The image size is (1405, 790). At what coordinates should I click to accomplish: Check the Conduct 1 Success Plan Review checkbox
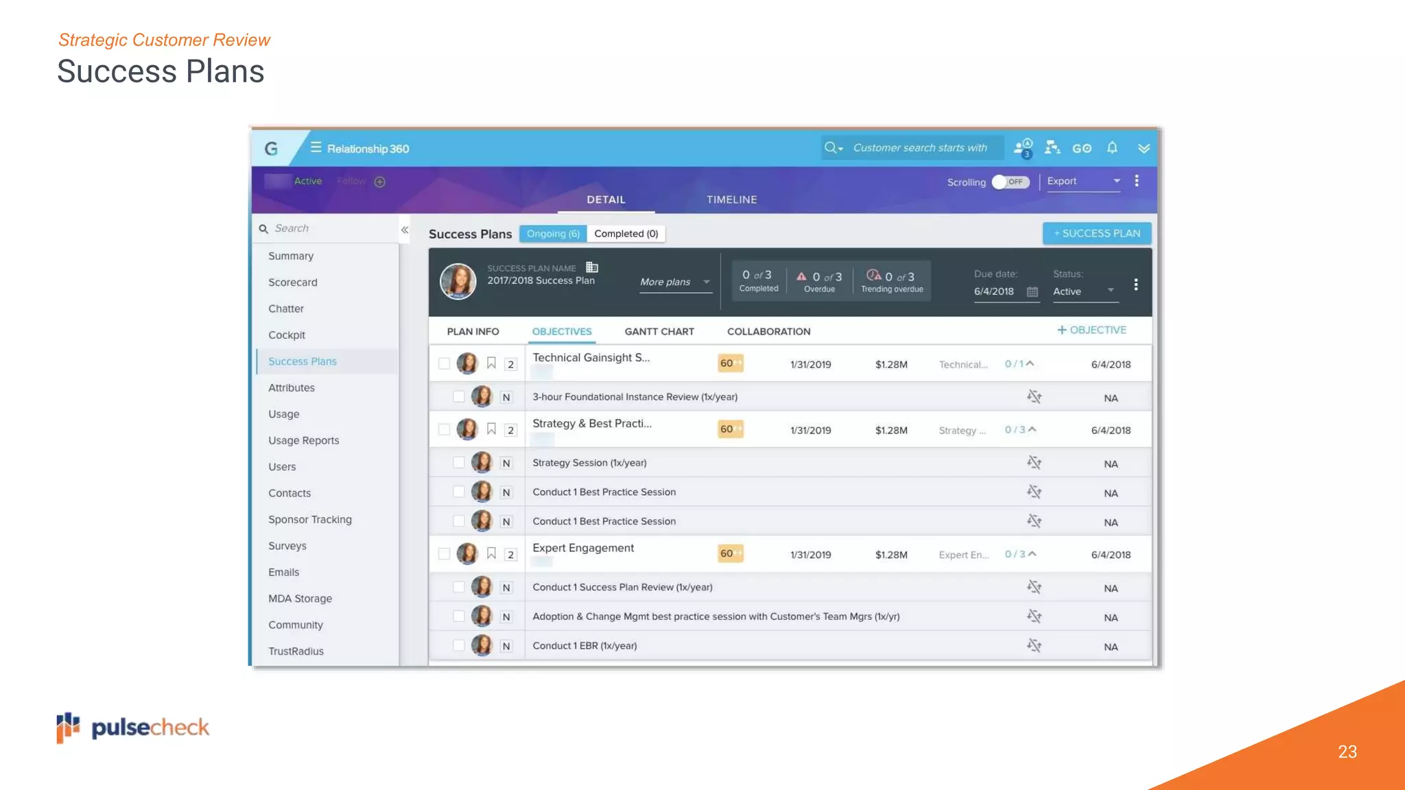[459, 586]
